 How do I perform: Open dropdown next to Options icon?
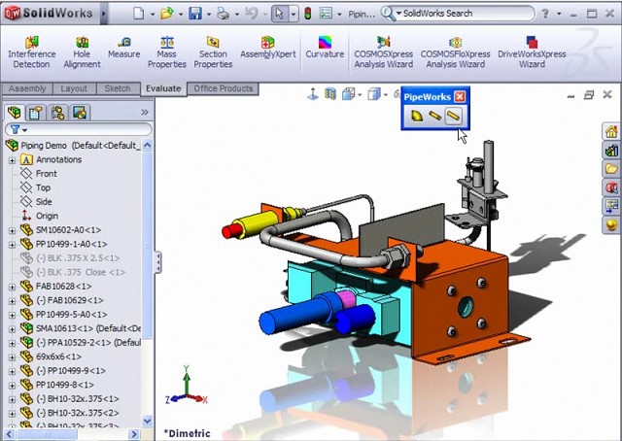pos(339,15)
